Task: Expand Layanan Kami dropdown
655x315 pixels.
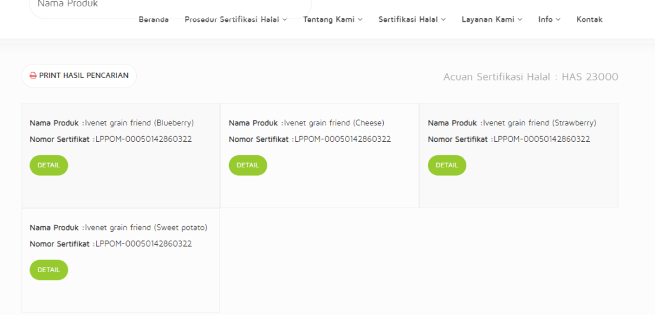Action: pyautogui.click(x=492, y=19)
